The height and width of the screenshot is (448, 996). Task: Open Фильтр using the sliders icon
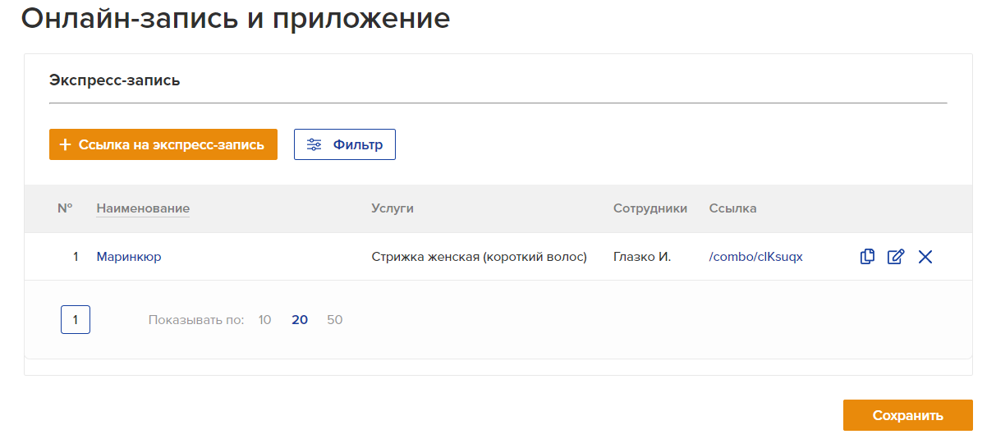[314, 144]
